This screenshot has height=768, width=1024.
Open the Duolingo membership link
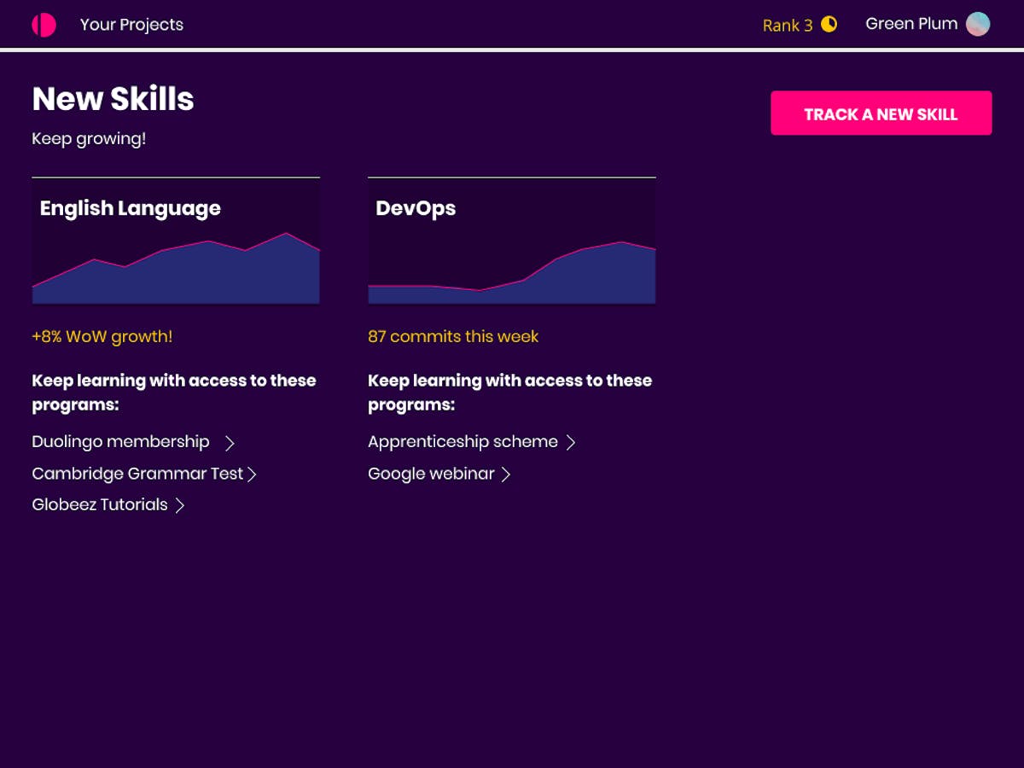click(120, 442)
